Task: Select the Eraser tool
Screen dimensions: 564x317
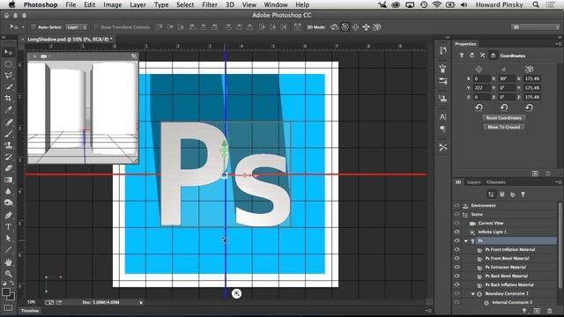Action: point(8,168)
